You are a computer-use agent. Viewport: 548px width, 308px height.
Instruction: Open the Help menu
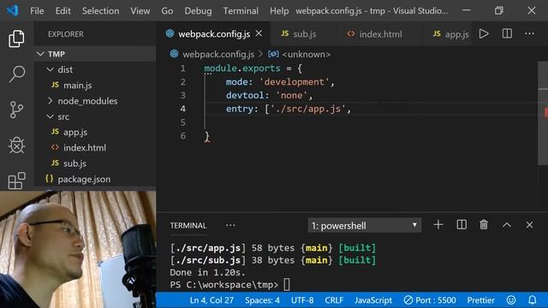[279, 11]
